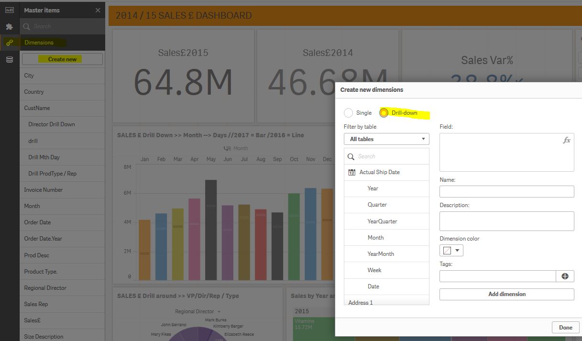Click the search magnifier in field list

tap(351, 156)
